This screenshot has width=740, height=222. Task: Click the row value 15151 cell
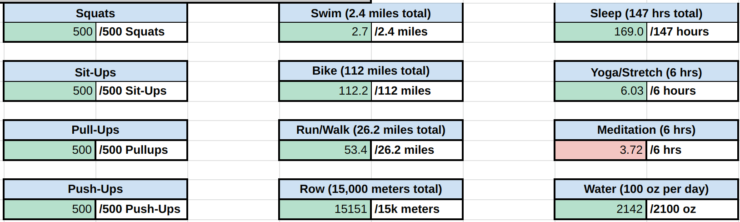325,209
